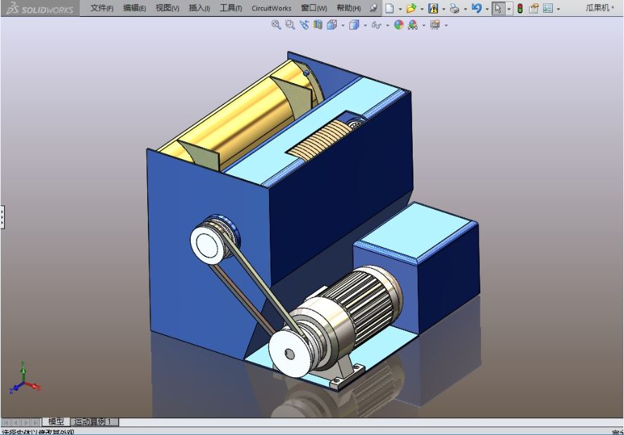Open the 视图(V) menu
Screen dimensions: 624x435
167,8
